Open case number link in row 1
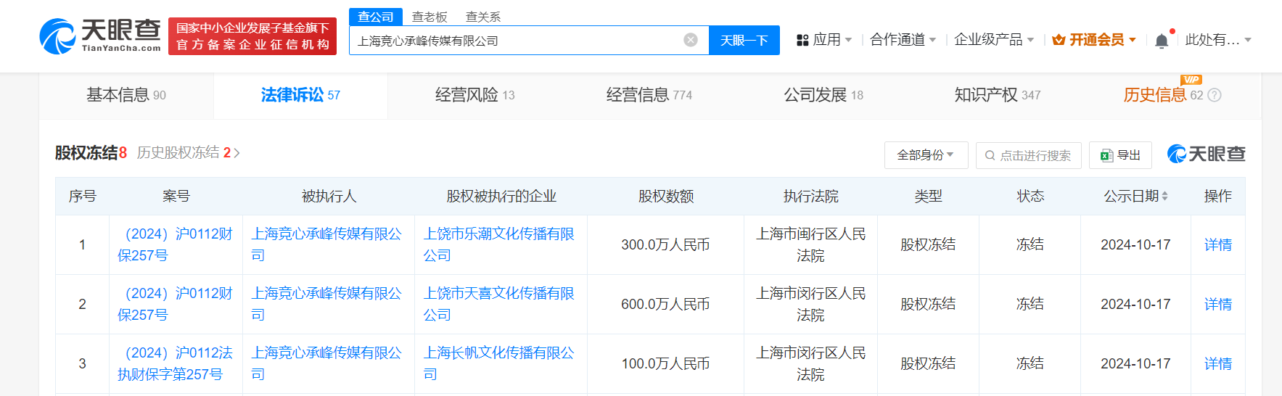Image resolution: width=1282 pixels, height=396 pixels. pyautogui.click(x=176, y=244)
